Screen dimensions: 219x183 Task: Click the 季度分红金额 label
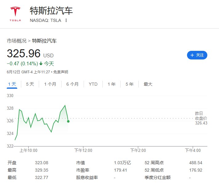click(x=157, y=177)
